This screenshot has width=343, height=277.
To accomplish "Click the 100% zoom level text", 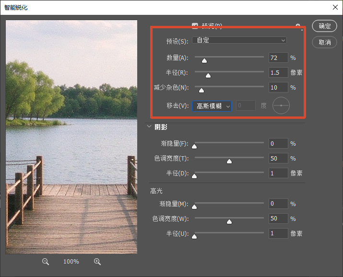I will tap(71, 262).
